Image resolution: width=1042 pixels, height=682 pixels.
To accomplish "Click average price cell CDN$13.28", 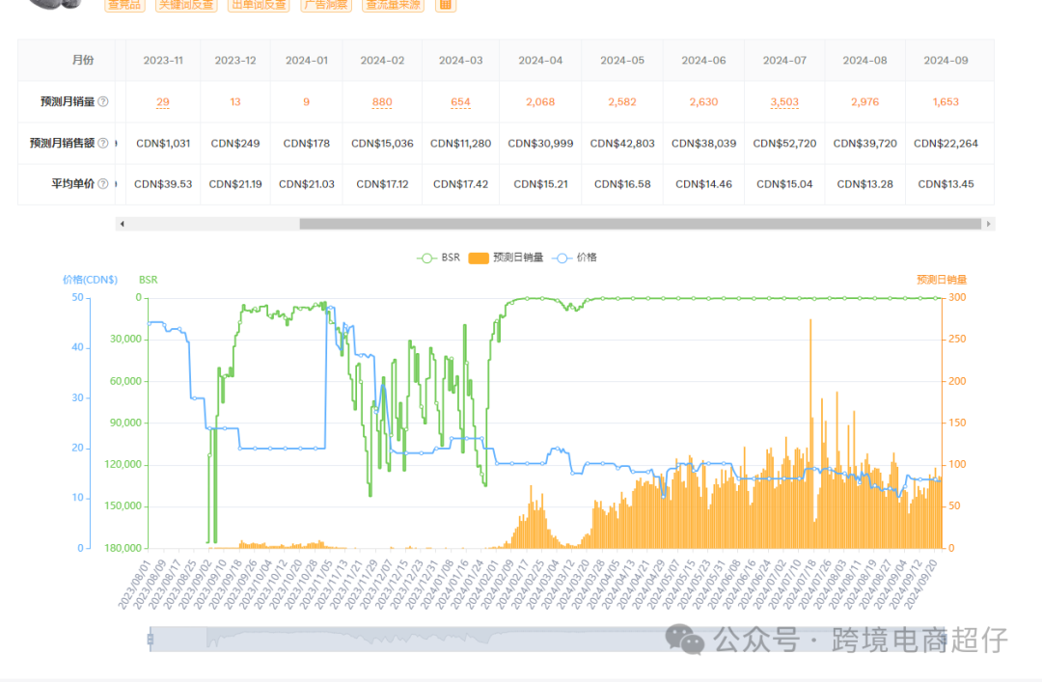I will pos(864,184).
